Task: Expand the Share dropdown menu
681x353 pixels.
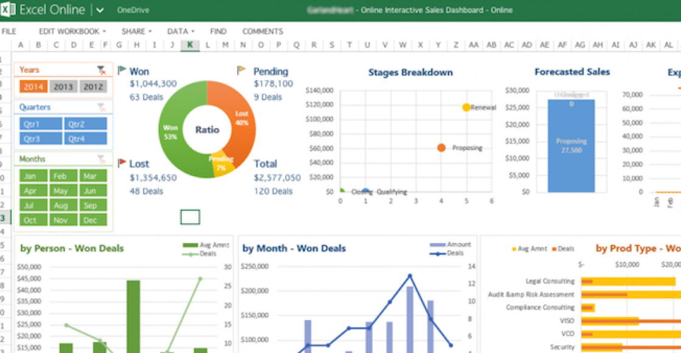Action: [x=136, y=31]
